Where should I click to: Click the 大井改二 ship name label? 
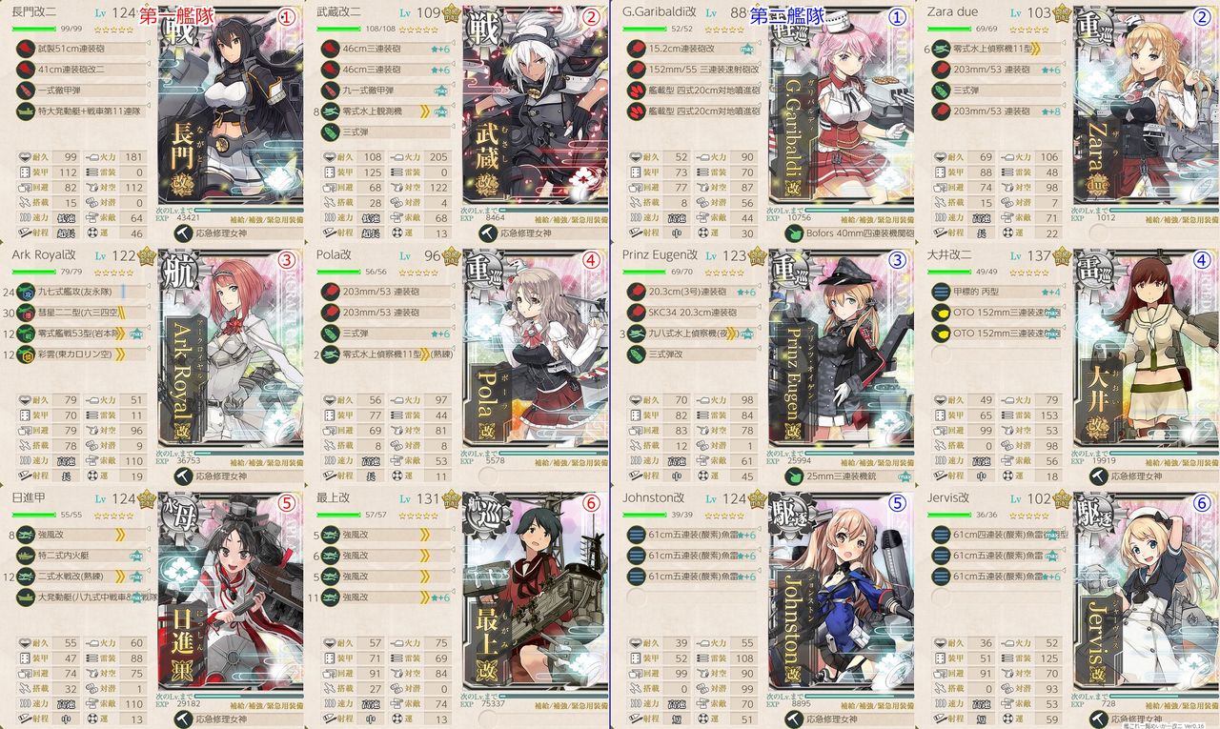click(x=949, y=254)
